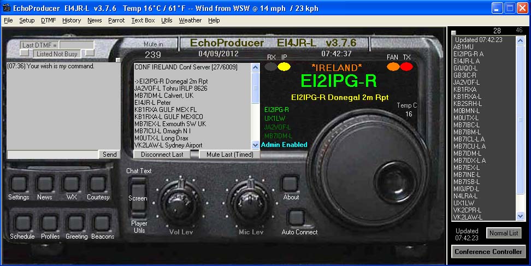This screenshot has width=531, height=266.
Task: Adjust the Mic Lev knob
Action: coord(250,203)
